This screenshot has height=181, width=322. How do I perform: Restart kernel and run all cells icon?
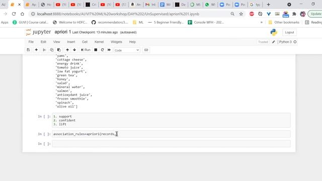[x=109, y=50]
